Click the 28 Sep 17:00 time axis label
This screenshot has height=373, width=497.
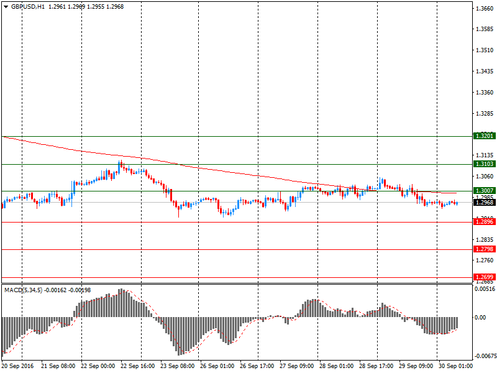[x=376, y=366]
